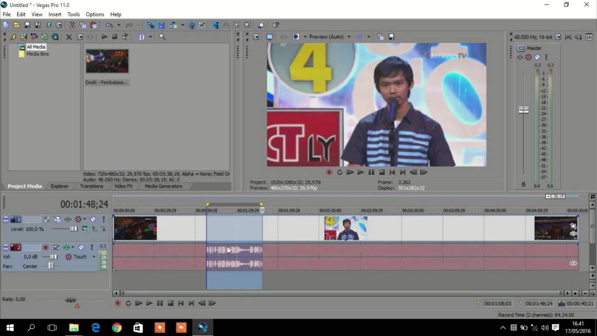
Task: Open audio track 2 Track FX dropdown
Action: coord(73,247)
